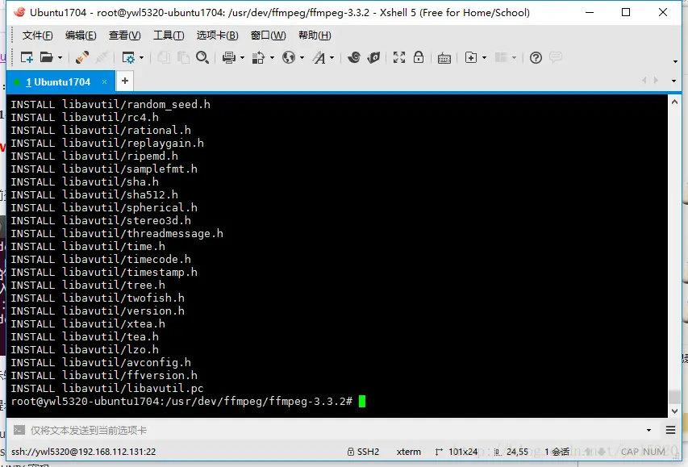Click the Reconnect plug icon

[82, 57]
